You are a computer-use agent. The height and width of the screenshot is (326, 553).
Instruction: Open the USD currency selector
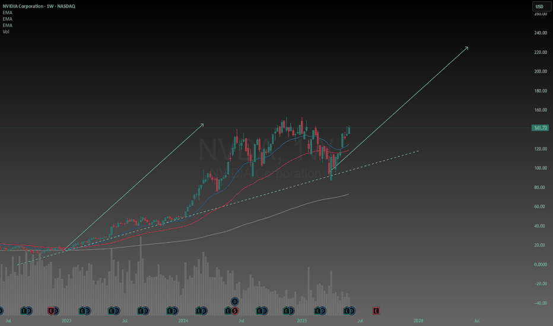coord(541,7)
